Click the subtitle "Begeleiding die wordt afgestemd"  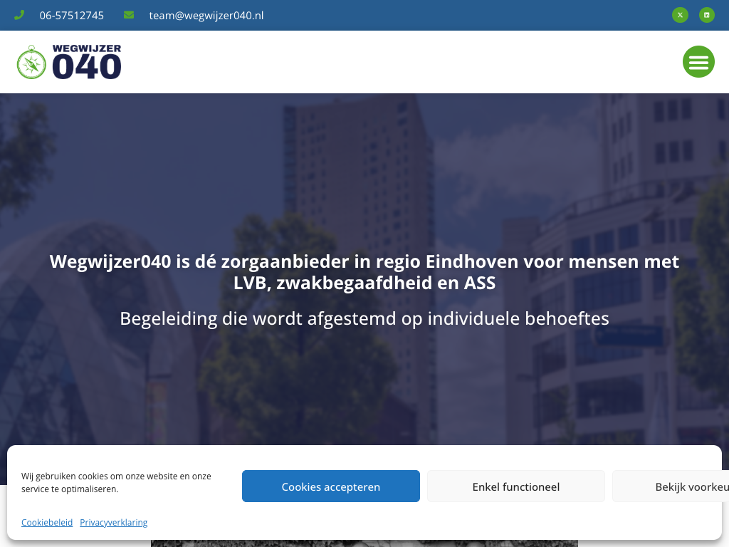click(x=364, y=318)
